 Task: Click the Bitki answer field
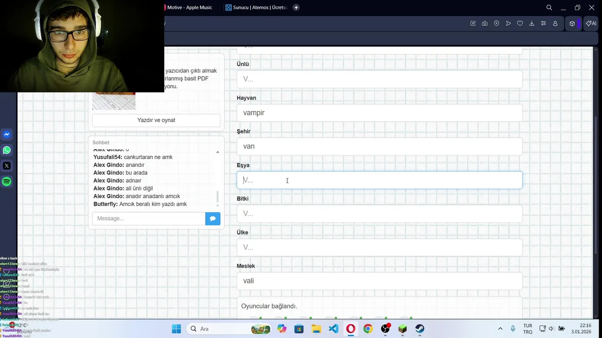click(x=380, y=214)
